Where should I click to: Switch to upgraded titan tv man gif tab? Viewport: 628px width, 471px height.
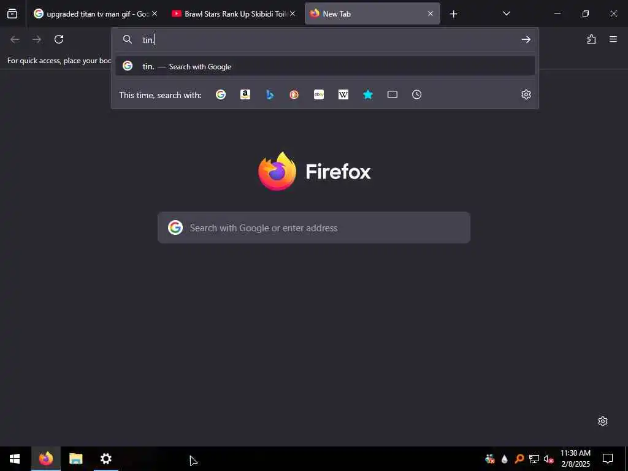pyautogui.click(x=95, y=13)
